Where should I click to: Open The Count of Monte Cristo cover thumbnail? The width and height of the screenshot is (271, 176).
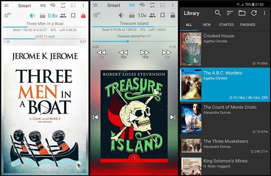(x=191, y=119)
